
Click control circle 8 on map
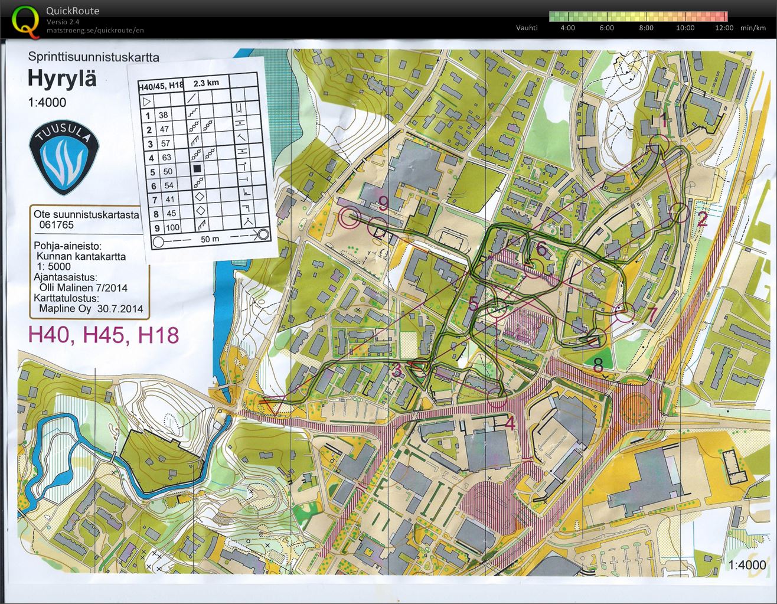coord(598,337)
